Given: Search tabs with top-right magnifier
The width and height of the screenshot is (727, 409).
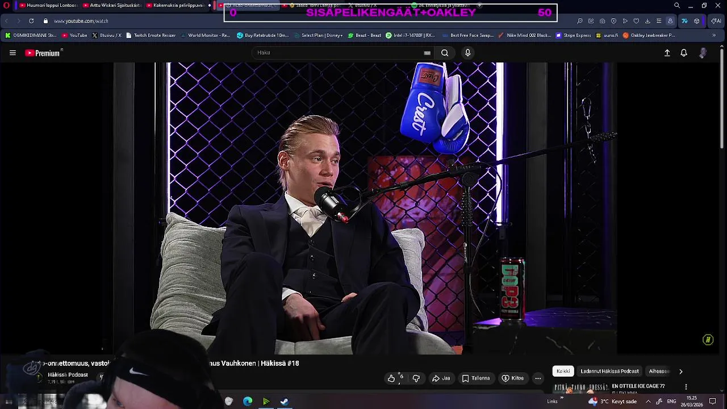Looking at the screenshot, I should point(677,6).
